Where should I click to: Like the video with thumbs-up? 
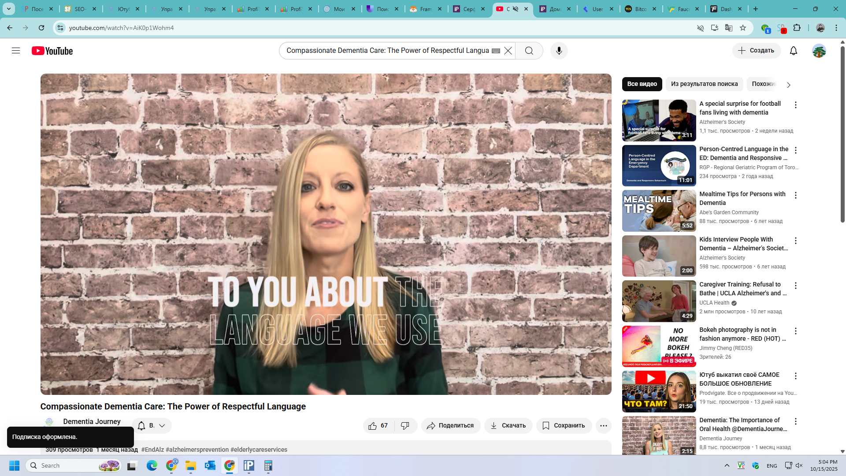[378, 425]
